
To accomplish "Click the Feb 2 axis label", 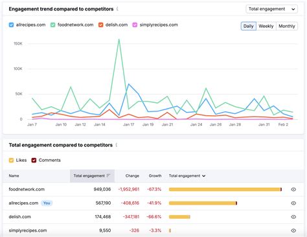I will pos(283,124).
